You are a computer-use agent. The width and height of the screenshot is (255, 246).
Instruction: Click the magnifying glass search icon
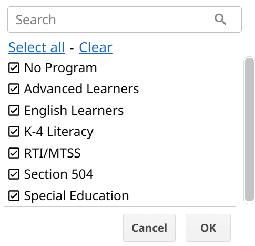(x=220, y=19)
